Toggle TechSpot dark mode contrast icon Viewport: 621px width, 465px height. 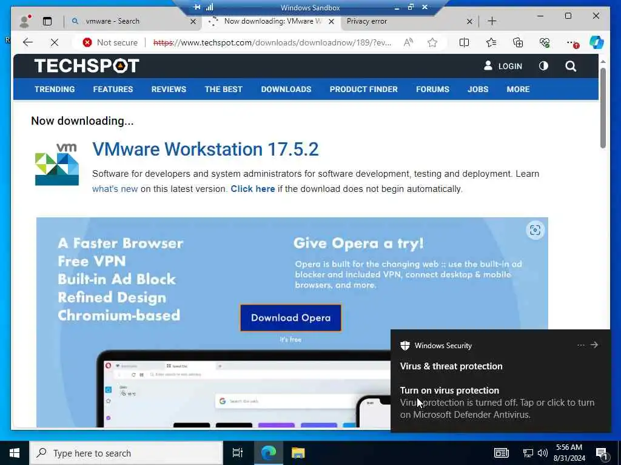[543, 66]
